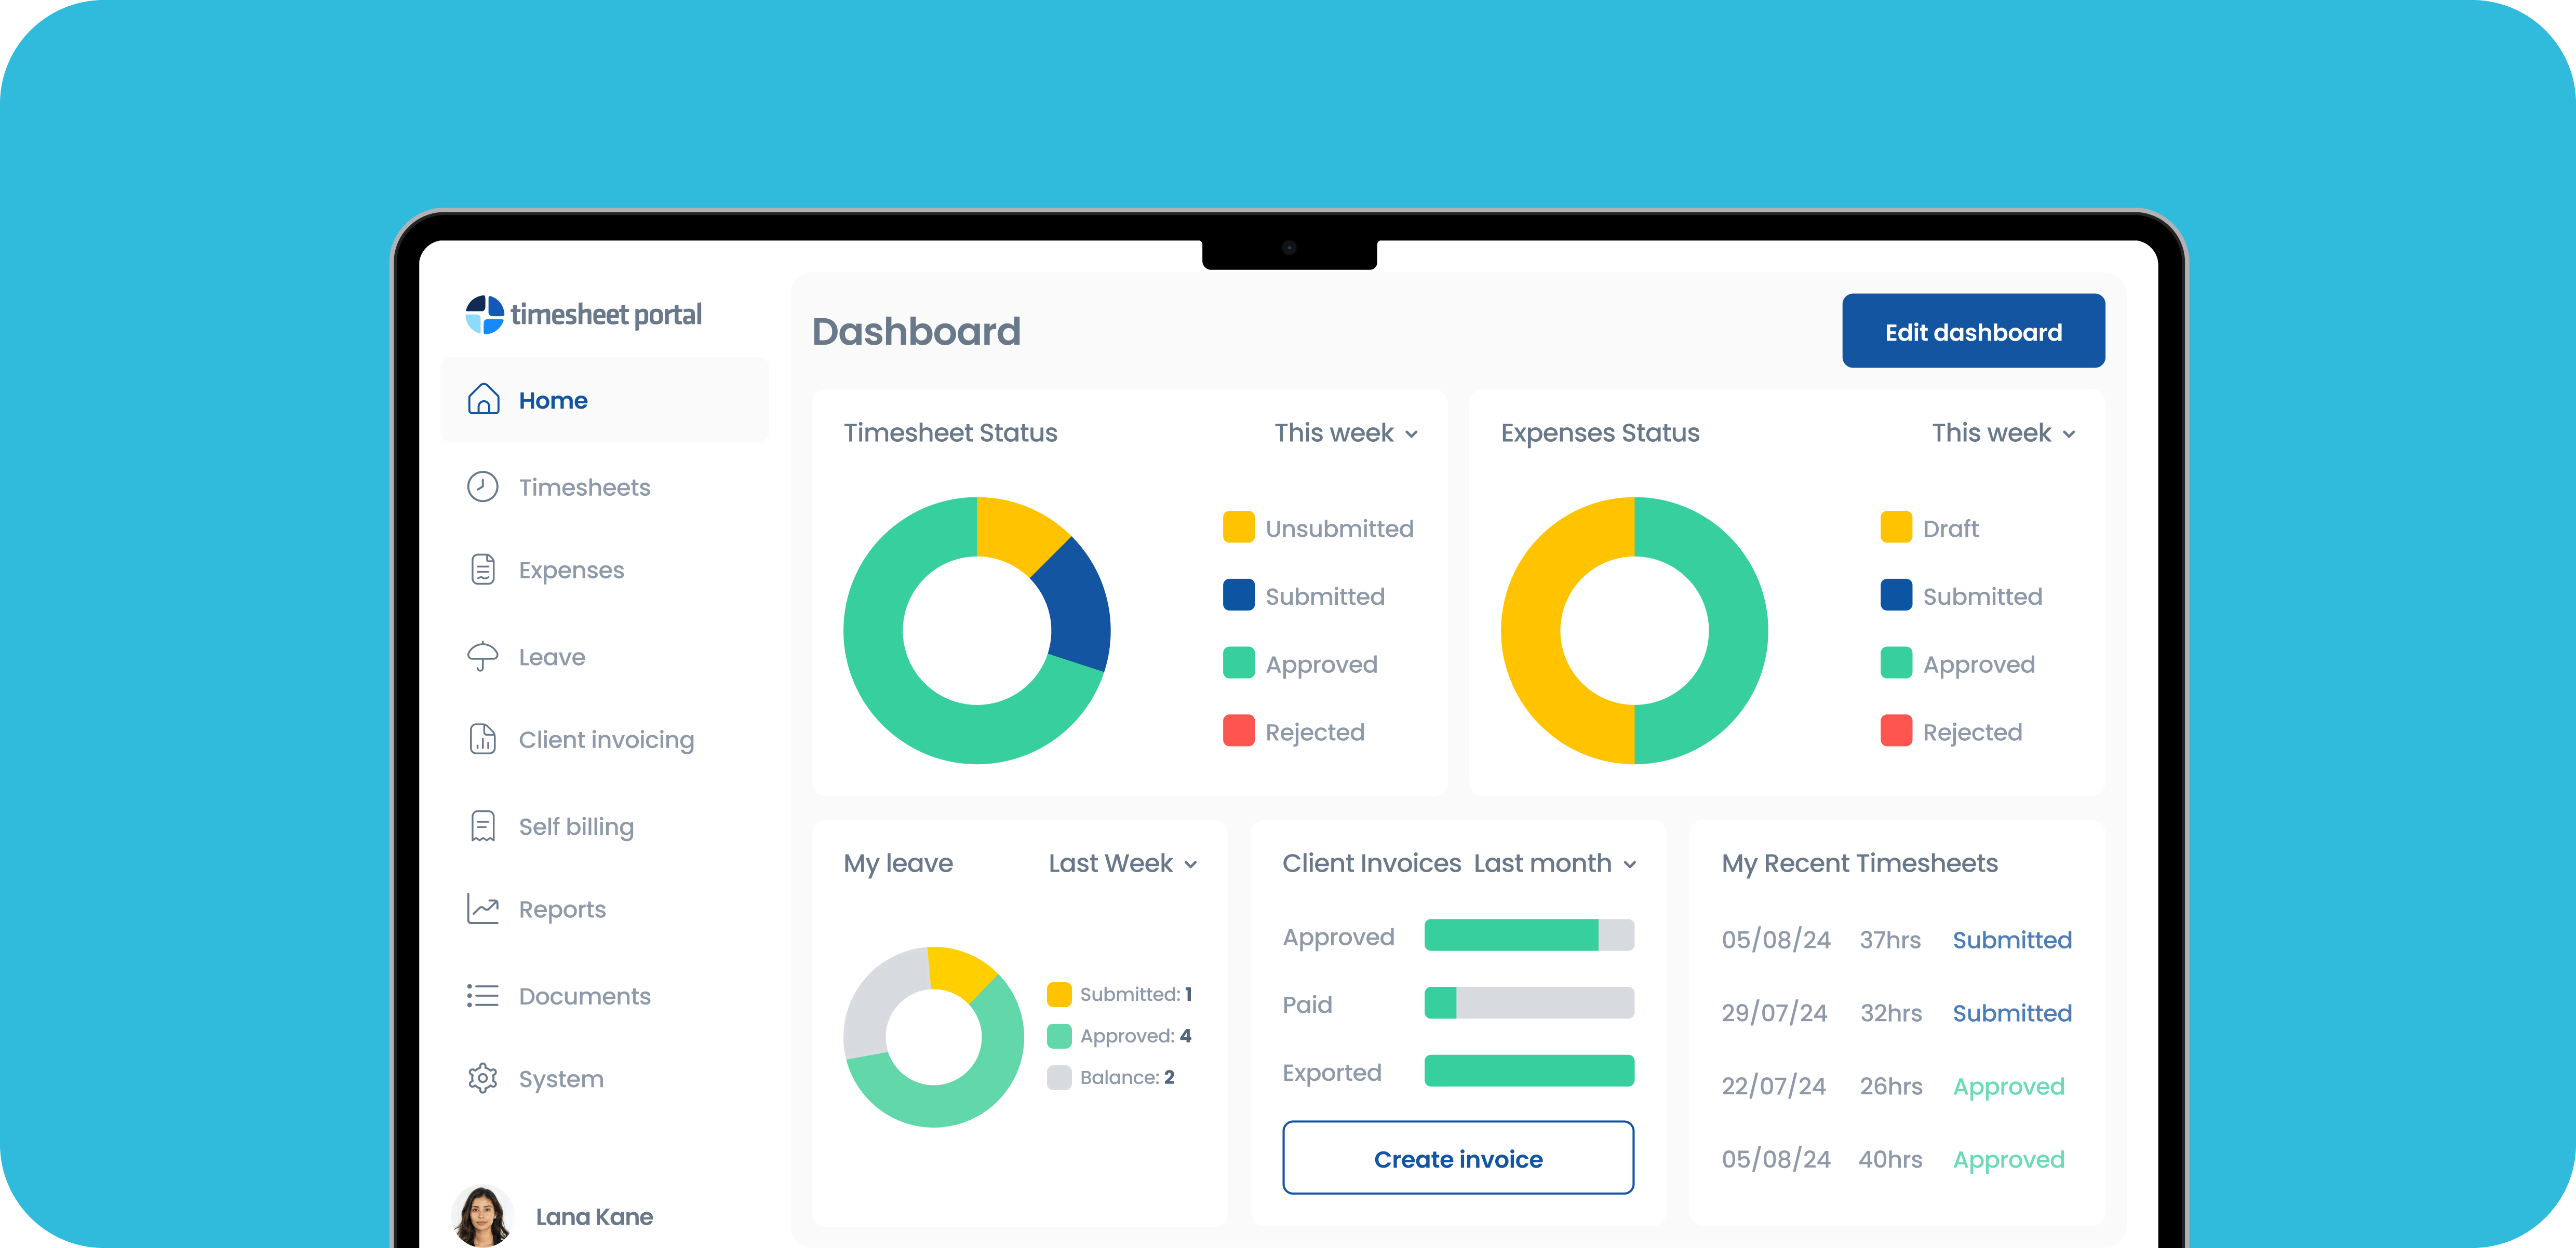
Task: Click Unsubmitted yellow swatch in Timesheet legend
Action: (x=1238, y=526)
